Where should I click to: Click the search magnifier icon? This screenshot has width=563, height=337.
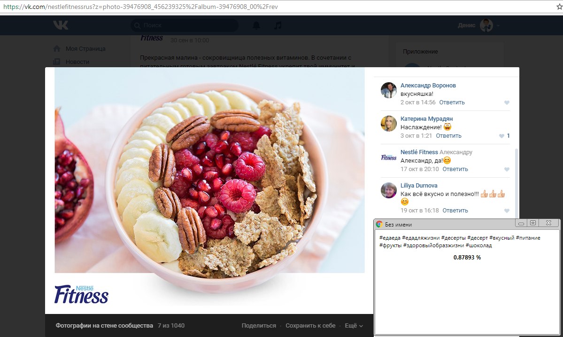click(137, 25)
